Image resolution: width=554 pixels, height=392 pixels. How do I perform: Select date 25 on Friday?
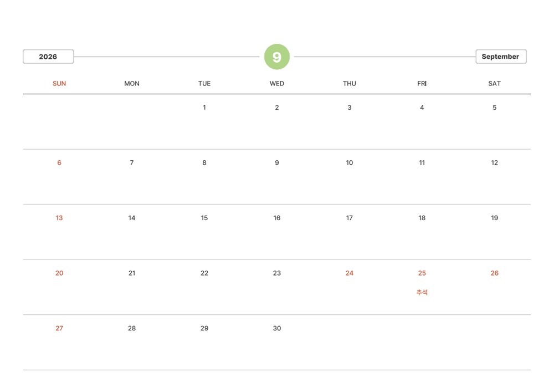pos(422,273)
